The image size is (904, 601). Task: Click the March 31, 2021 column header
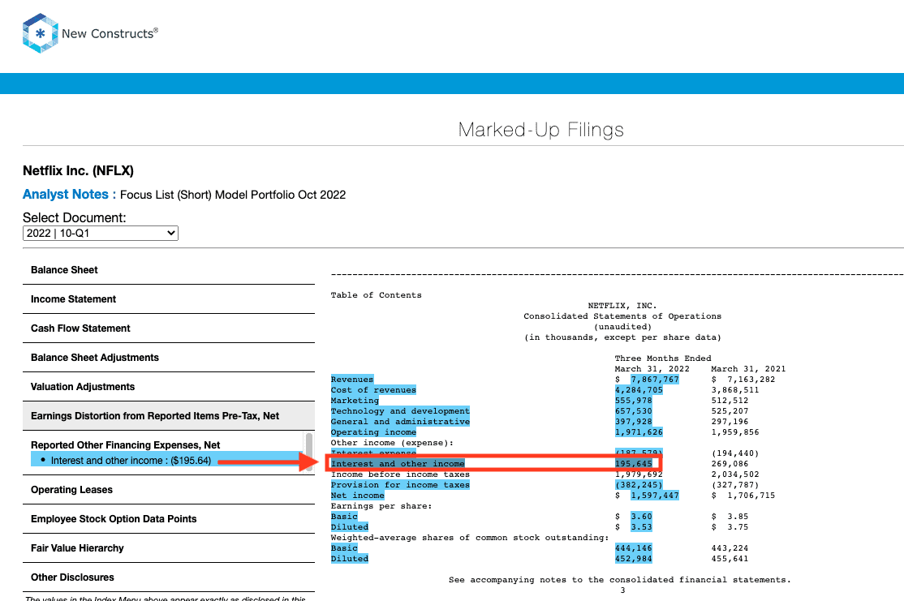point(748,369)
